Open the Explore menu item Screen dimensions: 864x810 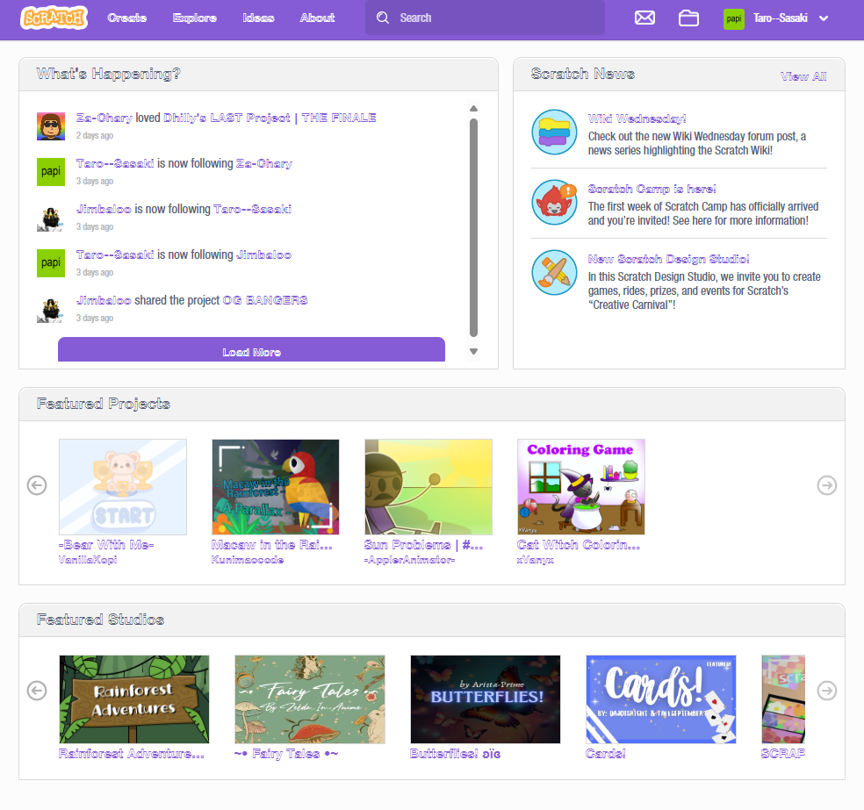195,18
